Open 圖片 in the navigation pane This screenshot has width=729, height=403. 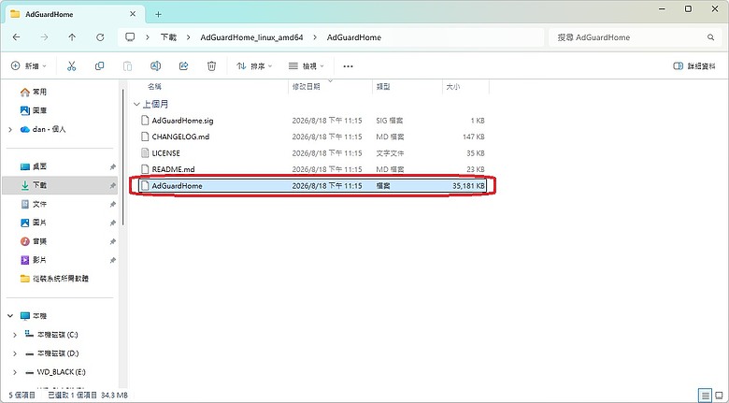pyautogui.click(x=34, y=223)
